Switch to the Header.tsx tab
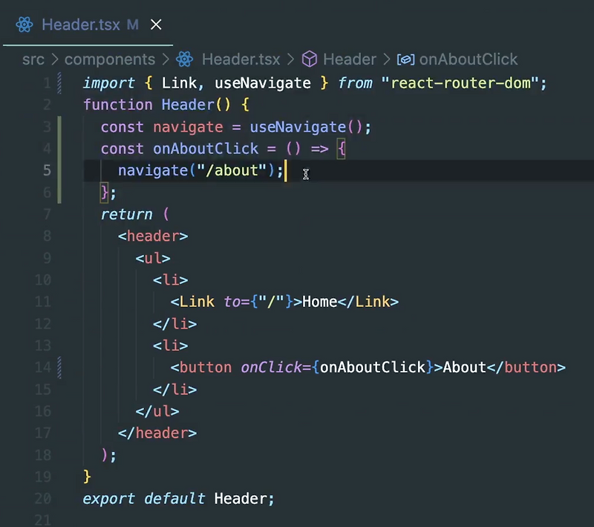Image resolution: width=594 pixels, height=527 pixels. point(80,24)
